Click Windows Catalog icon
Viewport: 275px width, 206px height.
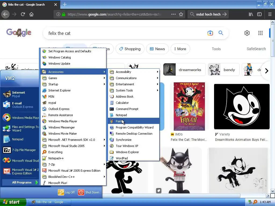coord(44,57)
